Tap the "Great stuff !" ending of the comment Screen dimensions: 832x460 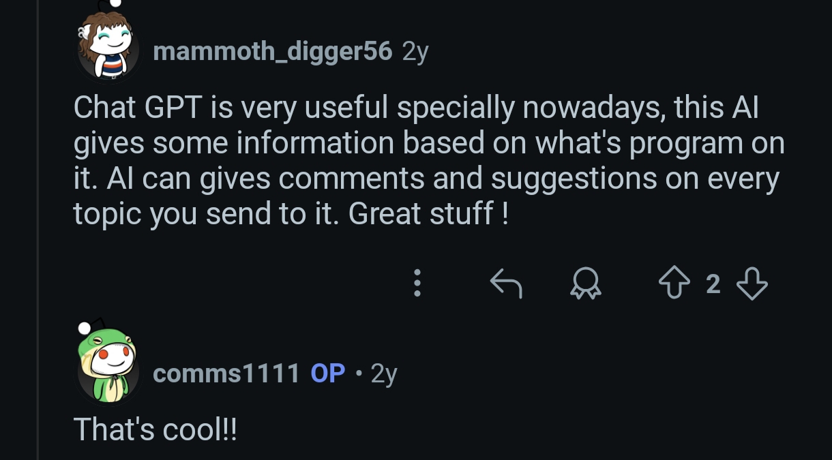(x=428, y=214)
